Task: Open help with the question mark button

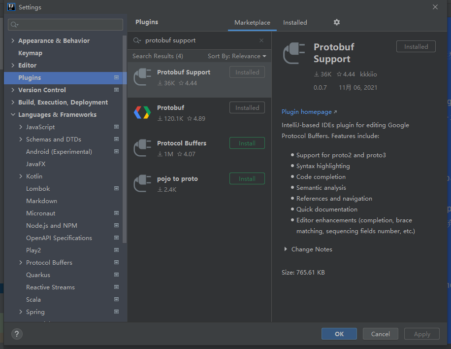Action: point(17,334)
